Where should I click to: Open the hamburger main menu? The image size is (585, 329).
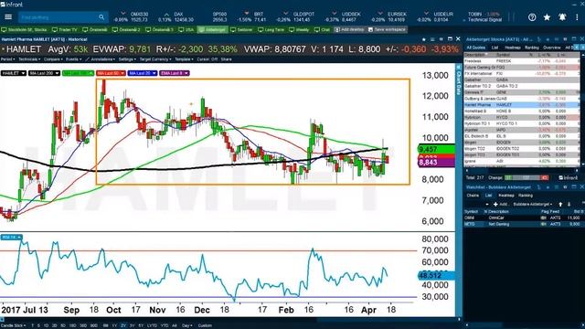[x=8, y=17]
